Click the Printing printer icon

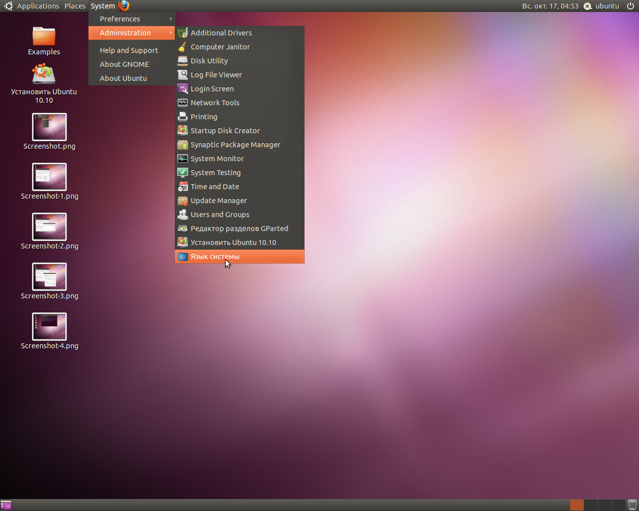tap(183, 117)
